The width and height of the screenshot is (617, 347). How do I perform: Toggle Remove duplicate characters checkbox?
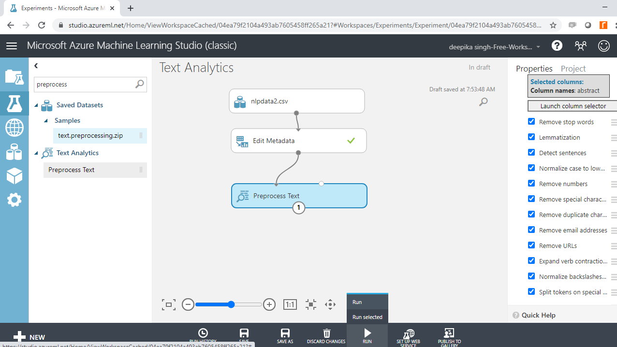531,215
